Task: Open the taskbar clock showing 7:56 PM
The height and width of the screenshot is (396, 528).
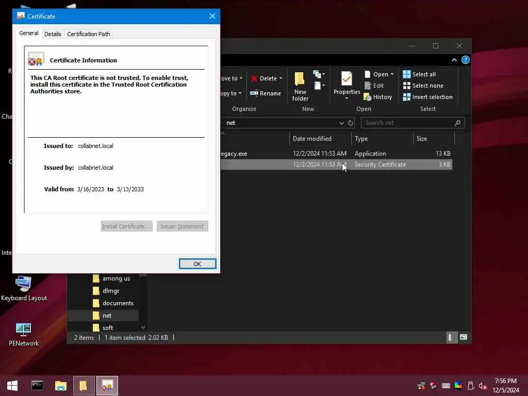Action: pyautogui.click(x=506, y=386)
